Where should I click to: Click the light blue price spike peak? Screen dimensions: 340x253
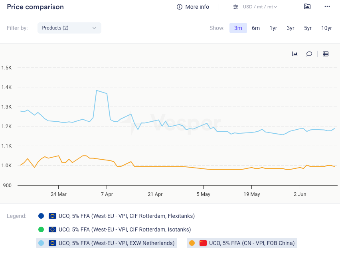click(x=97, y=90)
